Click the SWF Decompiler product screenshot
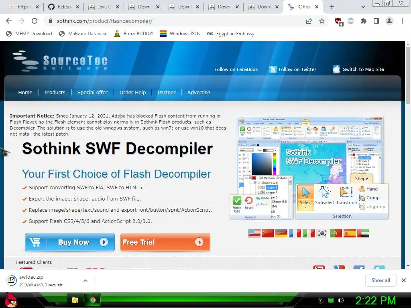The width and height of the screenshot is (411, 308). click(x=309, y=168)
